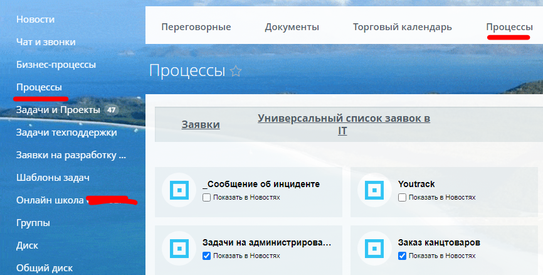Open Универсальный список заявок в IT link
Image resolution: width=543 pixels, height=275 pixels.
click(x=344, y=124)
